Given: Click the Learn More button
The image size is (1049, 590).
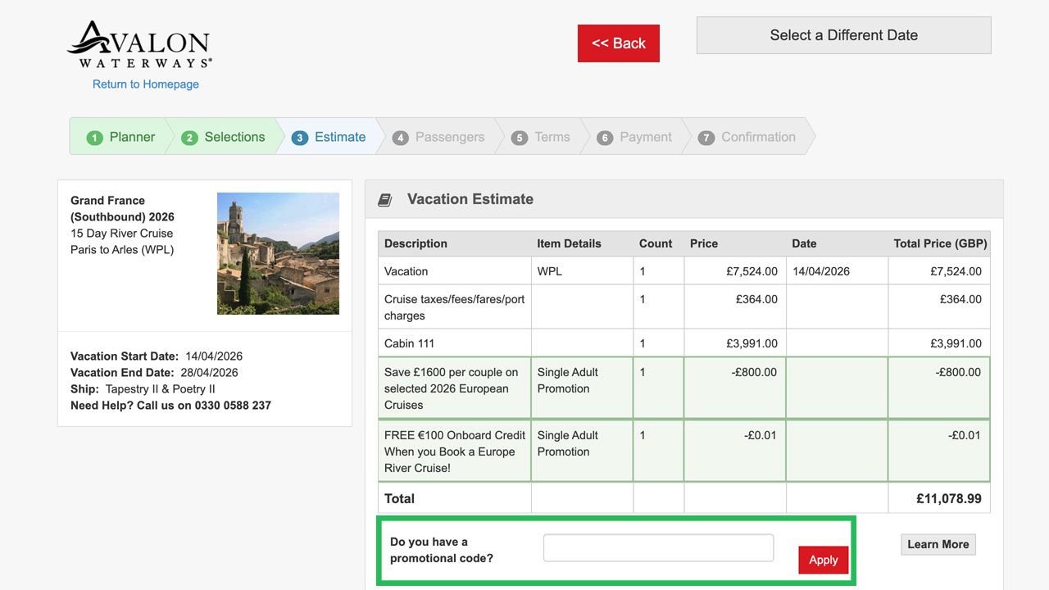Looking at the screenshot, I should tap(938, 543).
